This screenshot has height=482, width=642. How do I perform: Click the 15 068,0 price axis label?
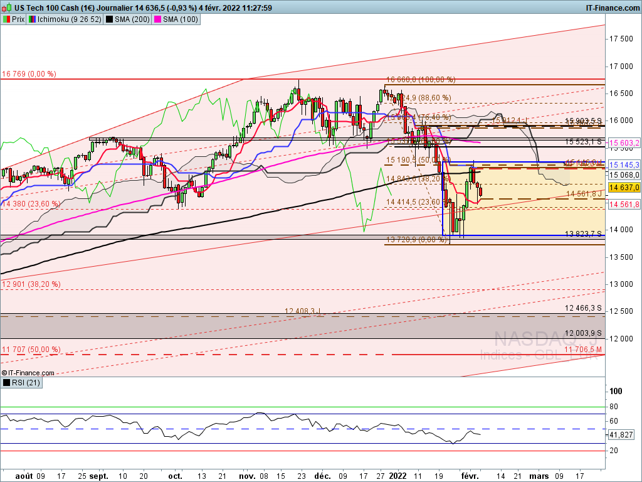(623, 174)
